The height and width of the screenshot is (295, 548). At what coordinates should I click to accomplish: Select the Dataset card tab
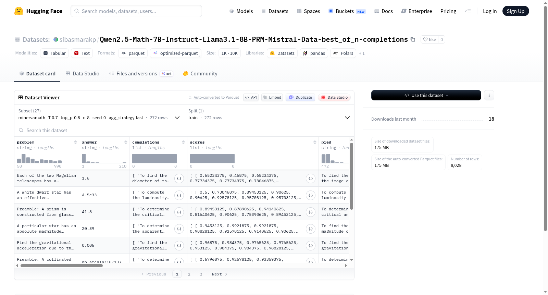[37, 74]
